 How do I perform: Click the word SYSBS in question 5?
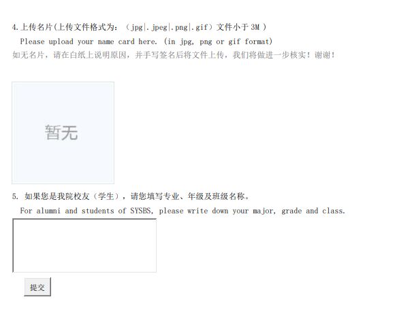pos(141,211)
